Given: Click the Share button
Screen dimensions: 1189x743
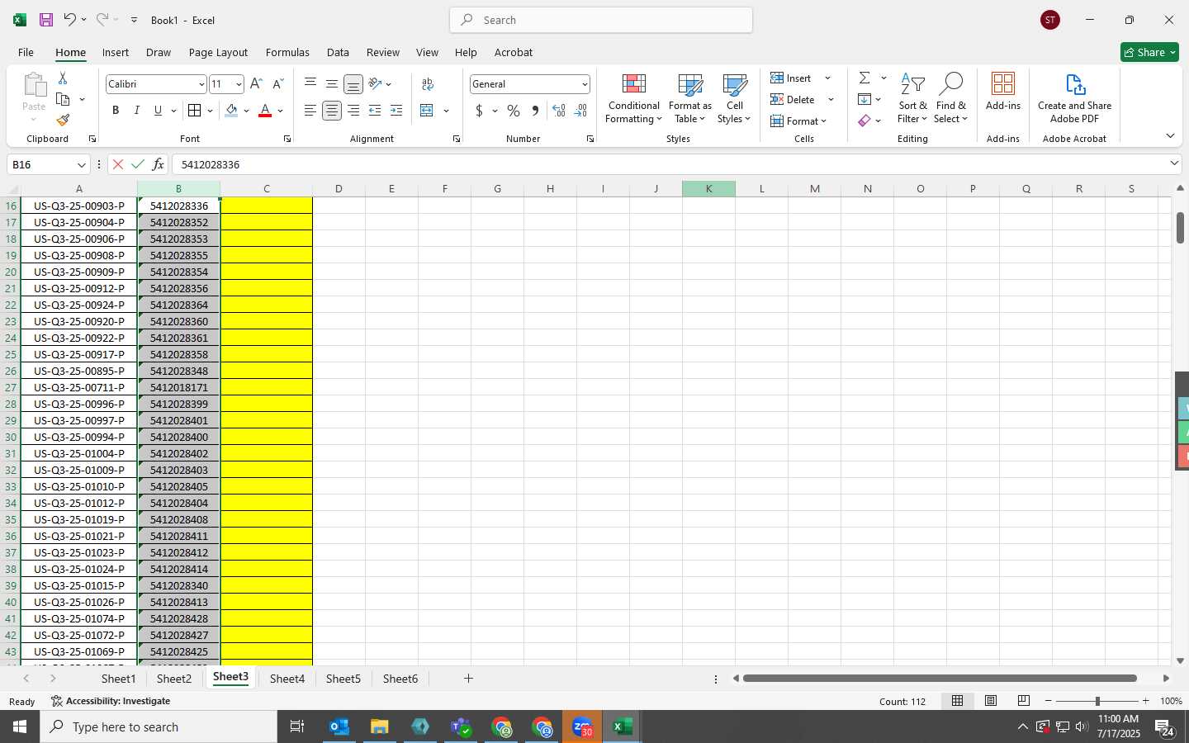Looking at the screenshot, I should [1149, 52].
